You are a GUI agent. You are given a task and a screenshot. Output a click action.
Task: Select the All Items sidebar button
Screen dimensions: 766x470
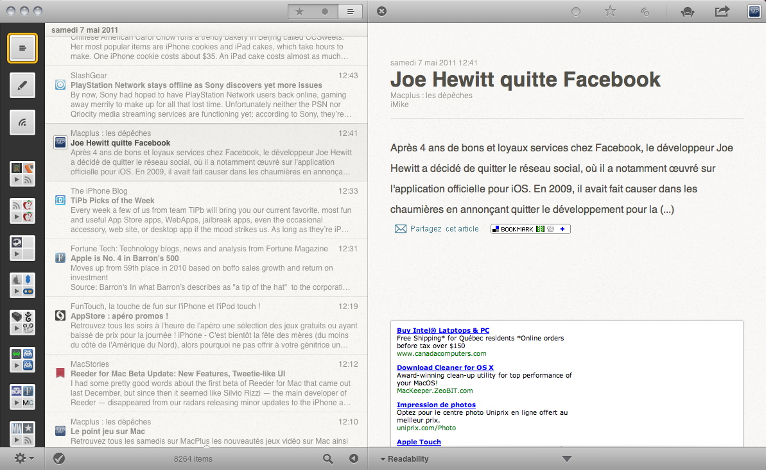(22, 48)
